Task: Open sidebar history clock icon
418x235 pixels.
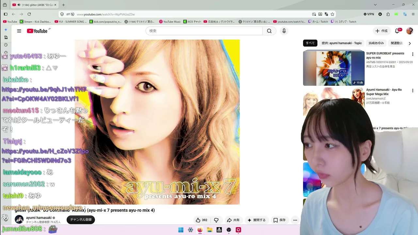Action: click(6, 45)
